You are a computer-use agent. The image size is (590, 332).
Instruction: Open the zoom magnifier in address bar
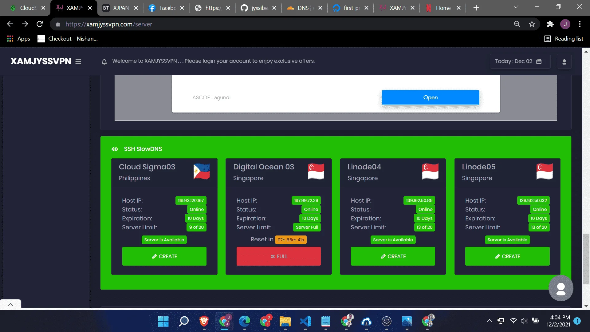517,24
